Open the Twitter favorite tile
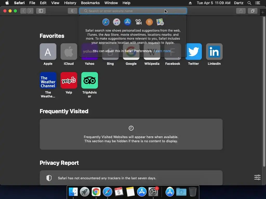This screenshot has width=266, height=199. point(194,52)
